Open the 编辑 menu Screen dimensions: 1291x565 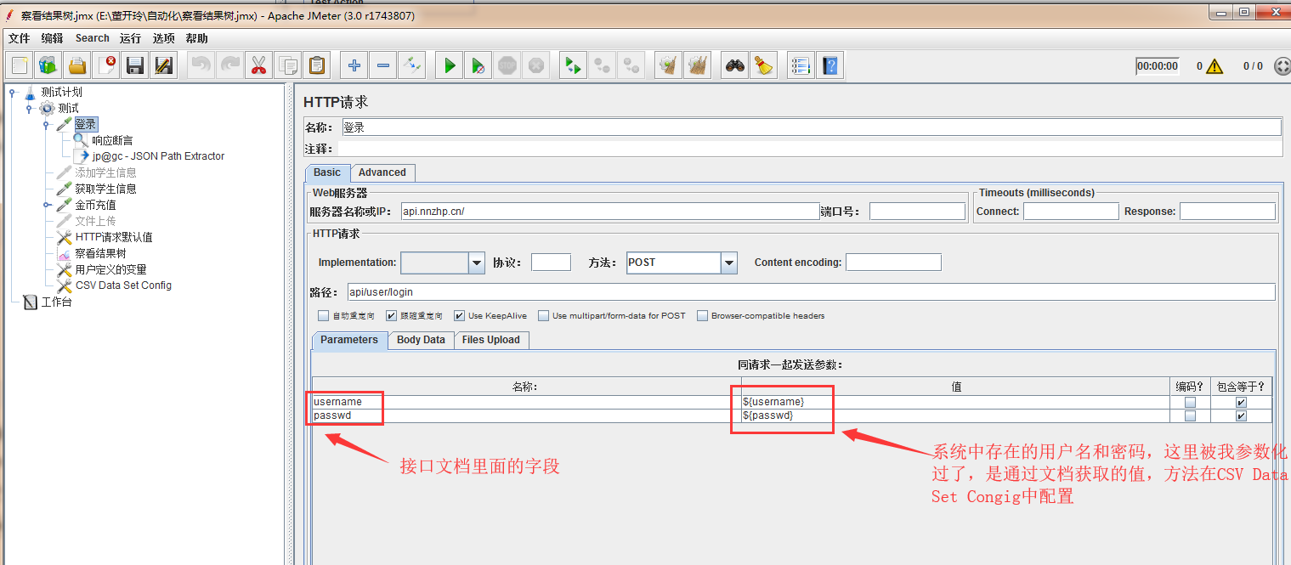point(52,38)
